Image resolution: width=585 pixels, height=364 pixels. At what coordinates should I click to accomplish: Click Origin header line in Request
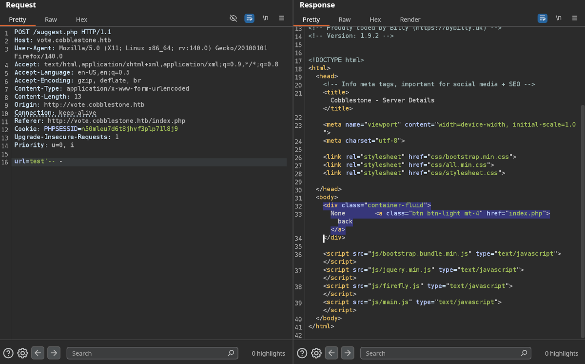79,105
